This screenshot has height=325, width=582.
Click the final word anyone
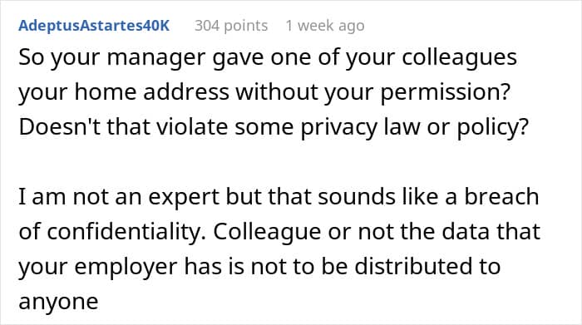58,302
